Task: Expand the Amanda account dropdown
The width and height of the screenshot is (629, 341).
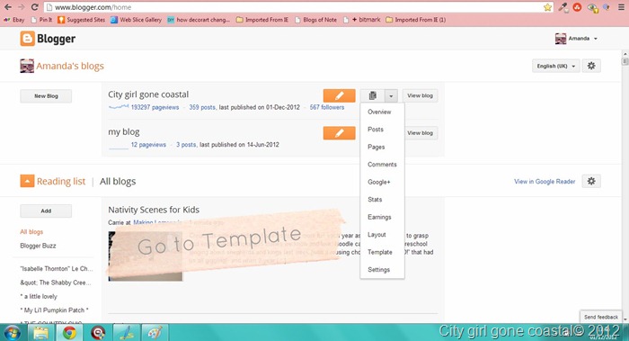Action: pyautogui.click(x=595, y=39)
